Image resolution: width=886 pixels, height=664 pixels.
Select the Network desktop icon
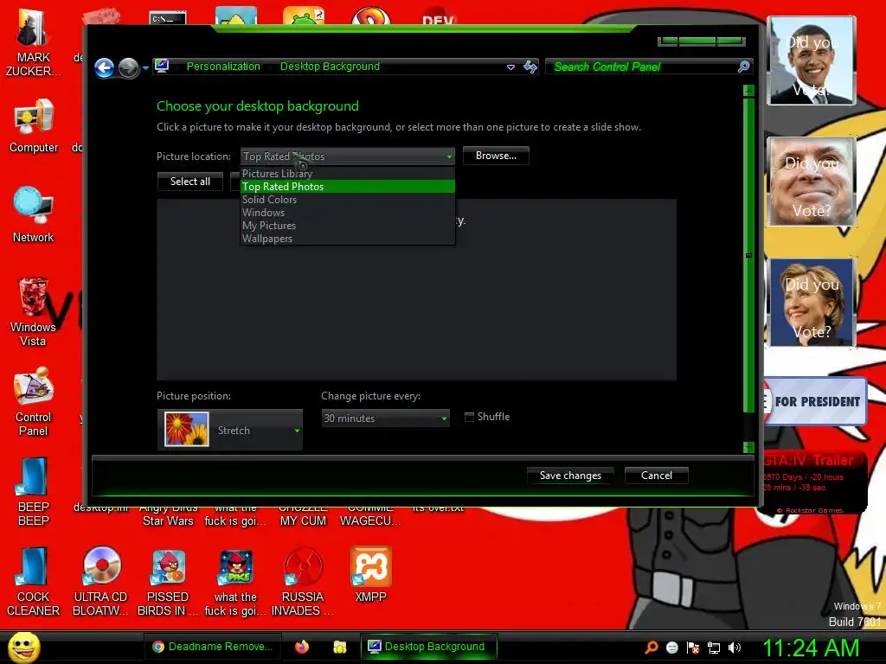pyautogui.click(x=34, y=214)
